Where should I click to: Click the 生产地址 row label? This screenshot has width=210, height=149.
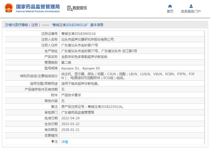coord(51,51)
